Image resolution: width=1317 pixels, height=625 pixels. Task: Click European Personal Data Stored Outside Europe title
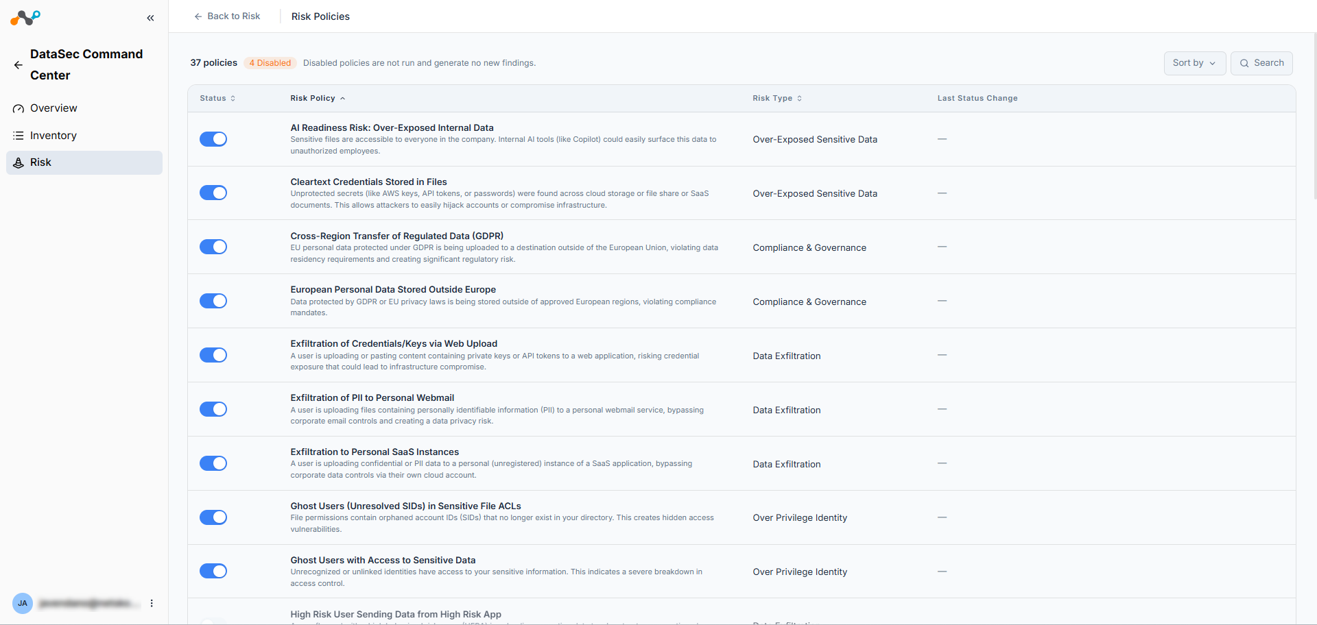pyautogui.click(x=393, y=290)
